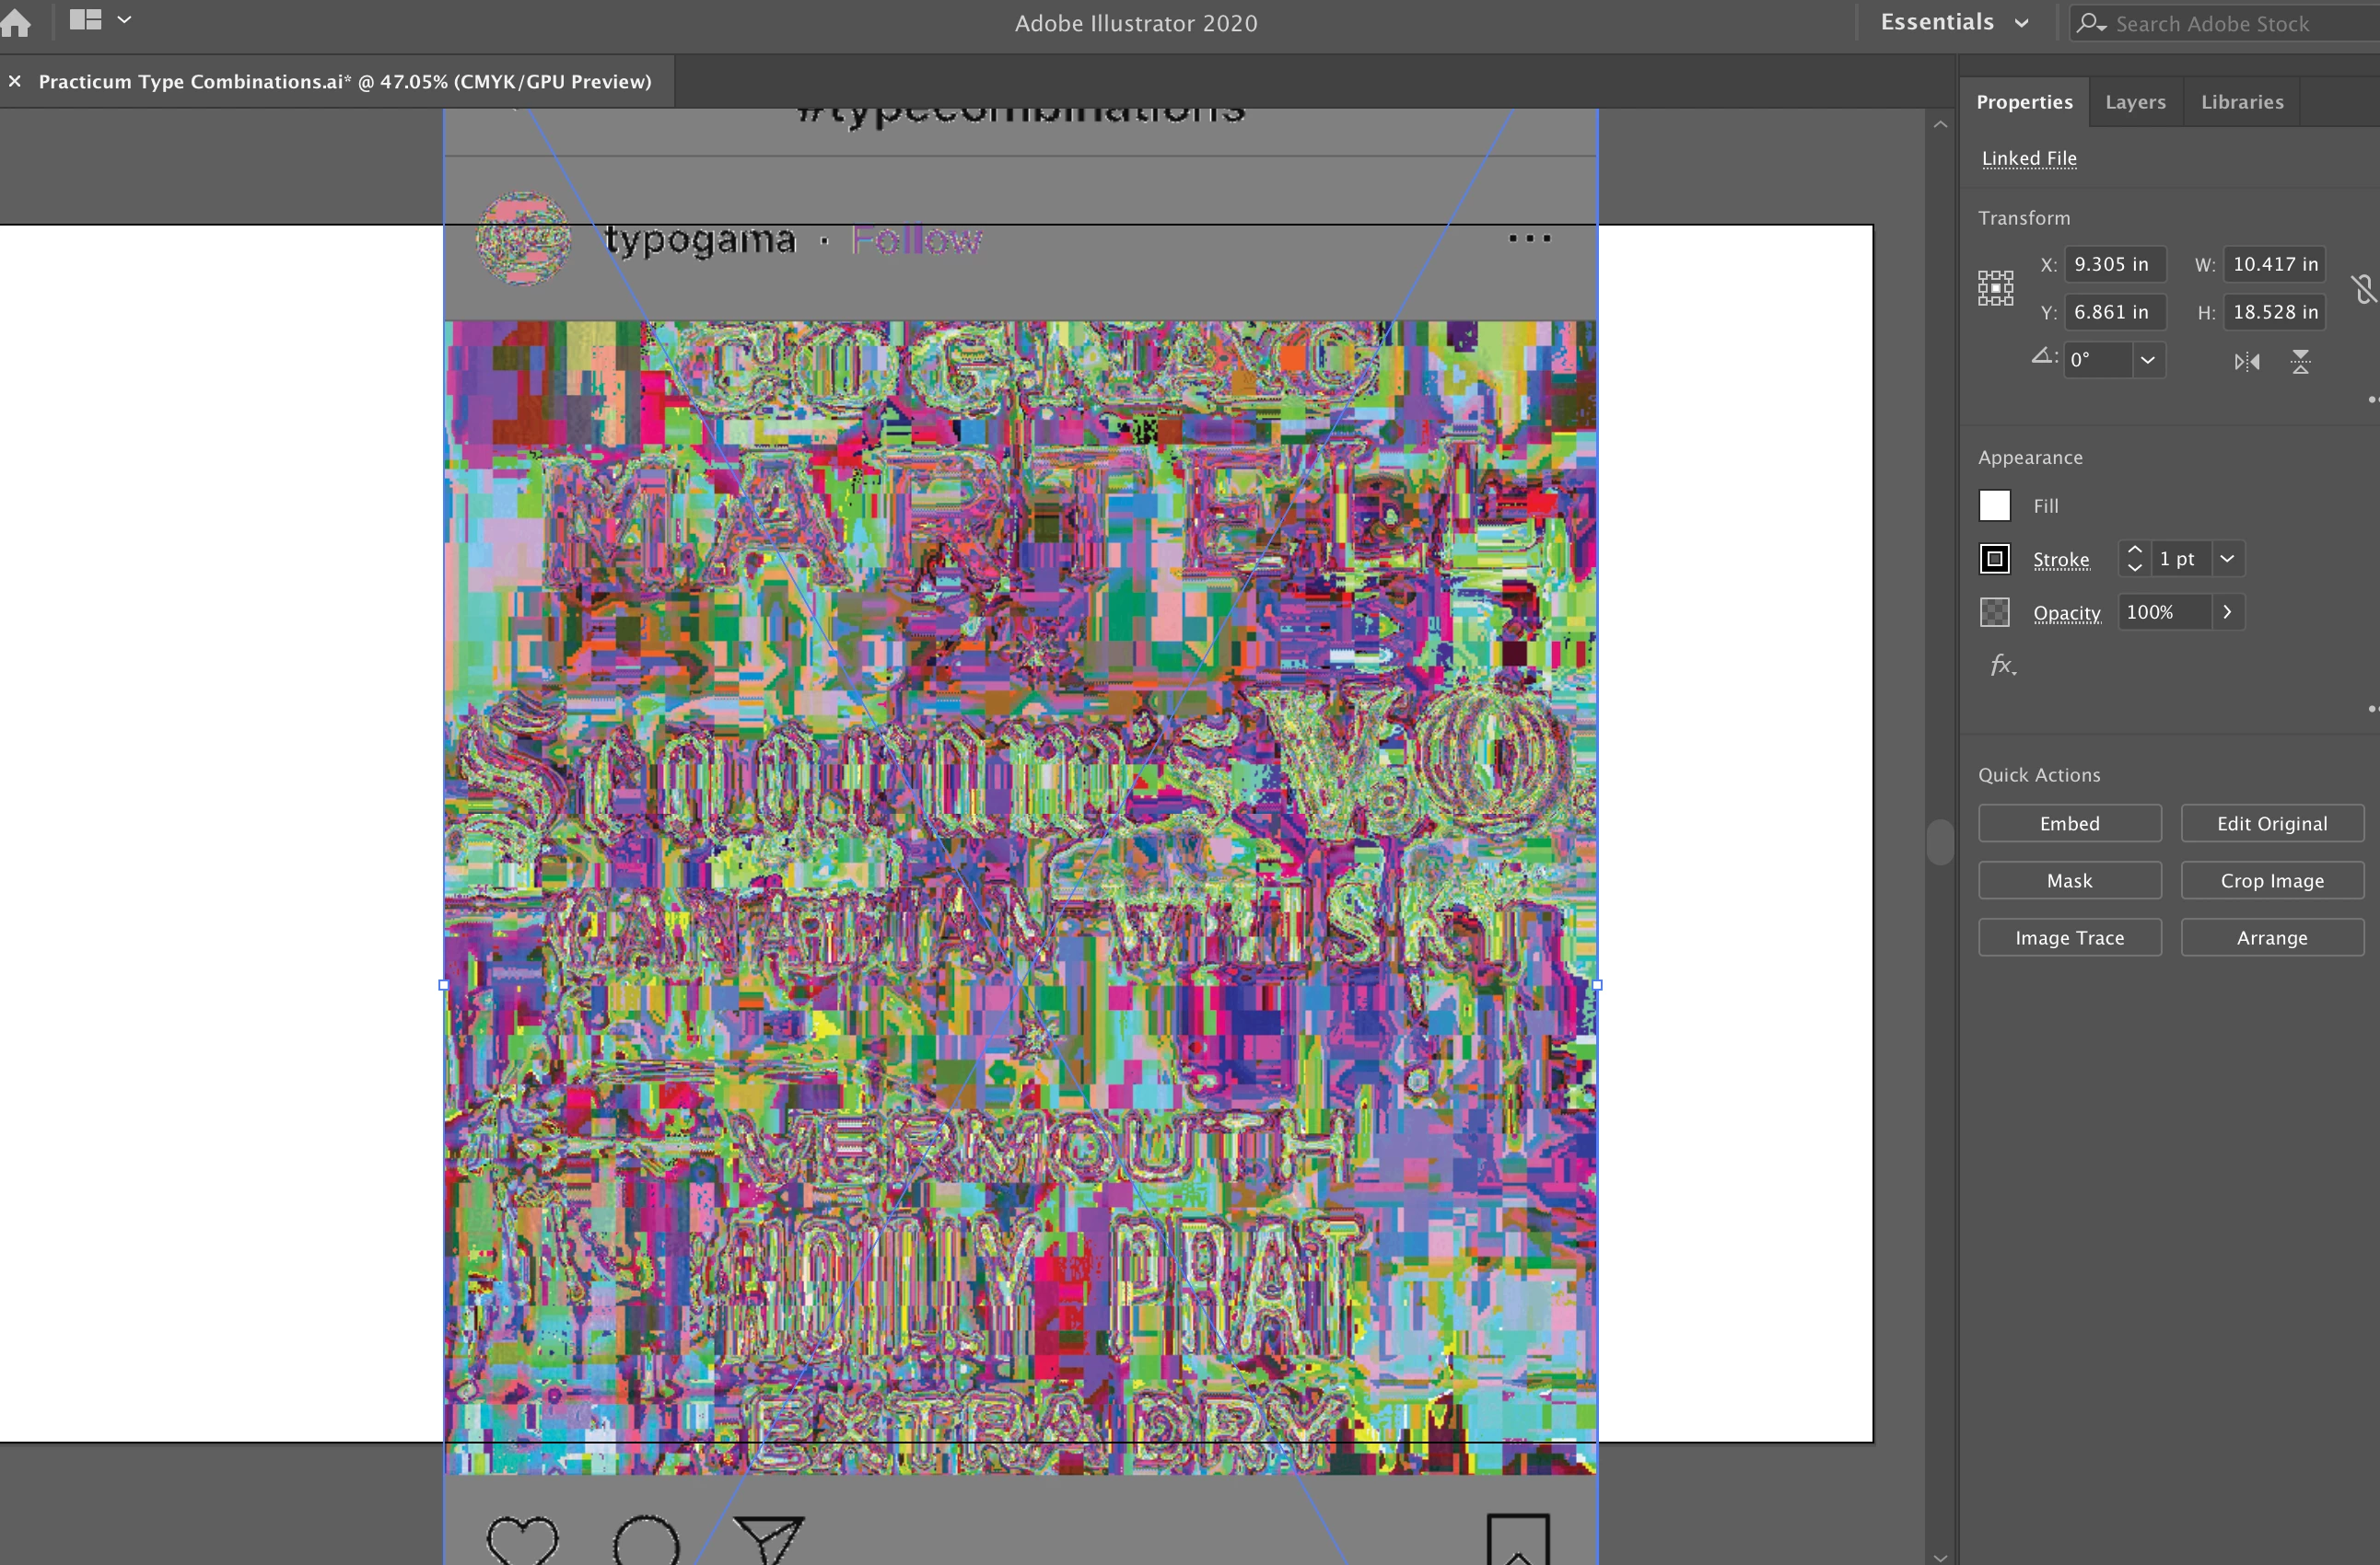The height and width of the screenshot is (1565, 2380).
Task: Click the white Fill color swatch
Action: tap(1994, 505)
